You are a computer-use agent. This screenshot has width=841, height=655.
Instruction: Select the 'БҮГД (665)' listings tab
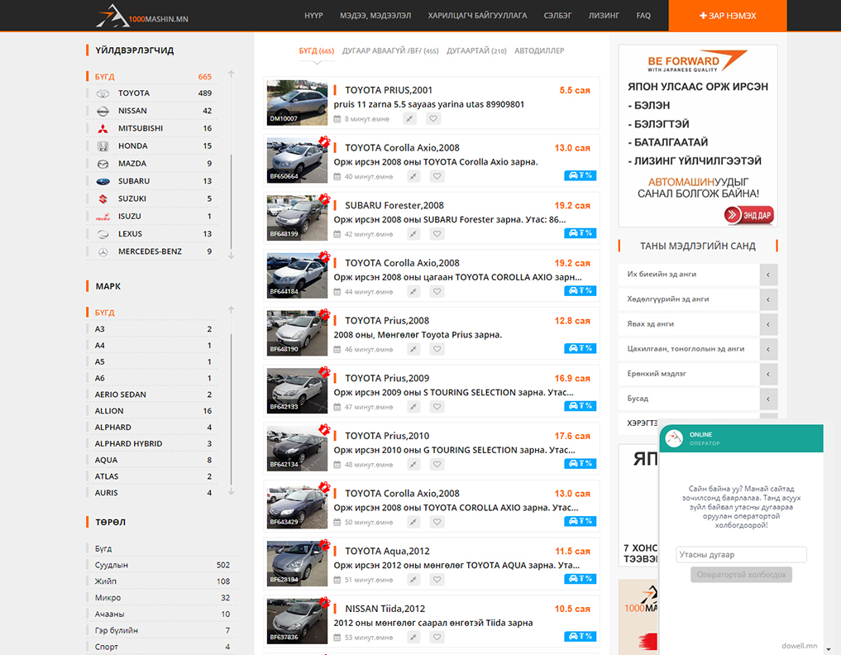[x=317, y=51]
